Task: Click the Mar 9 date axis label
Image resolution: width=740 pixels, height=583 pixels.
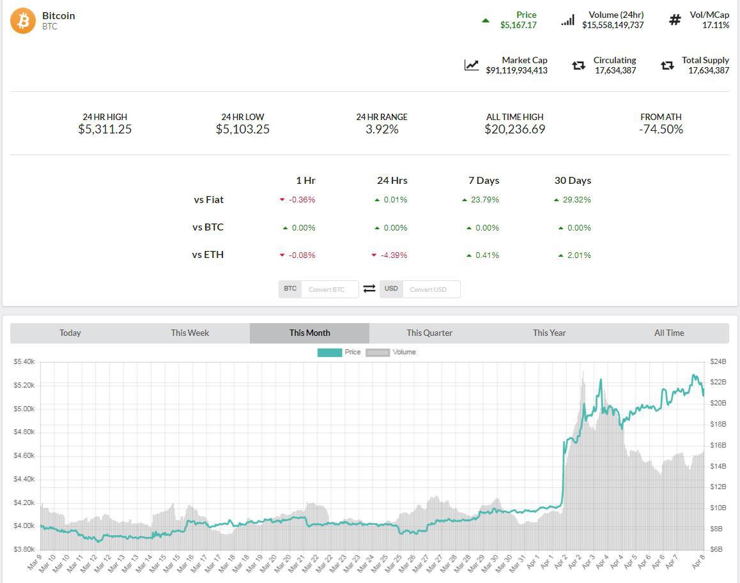Action: (35, 562)
